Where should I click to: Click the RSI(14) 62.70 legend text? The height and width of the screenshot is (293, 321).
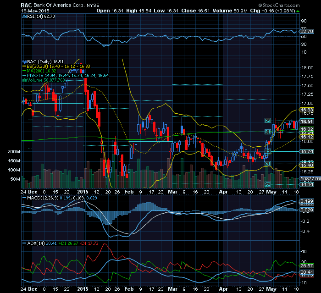click(x=41, y=17)
